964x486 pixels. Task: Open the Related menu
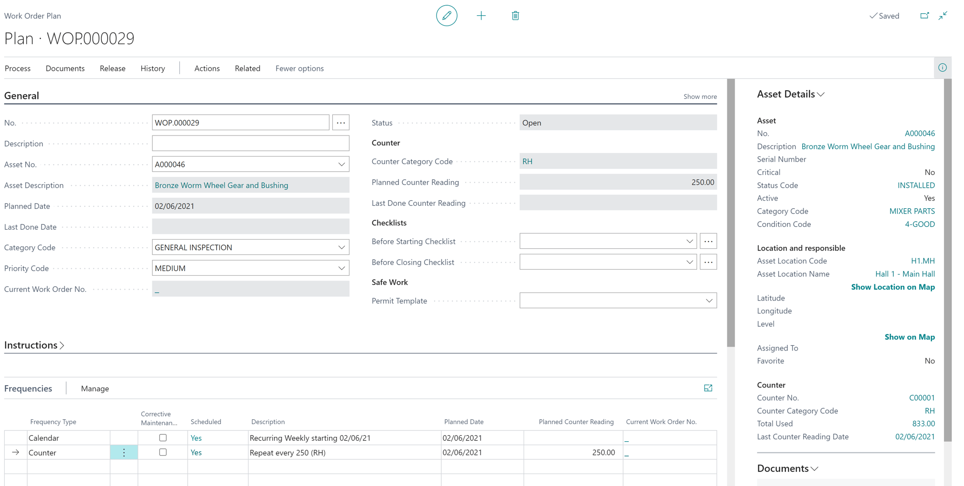[247, 68]
